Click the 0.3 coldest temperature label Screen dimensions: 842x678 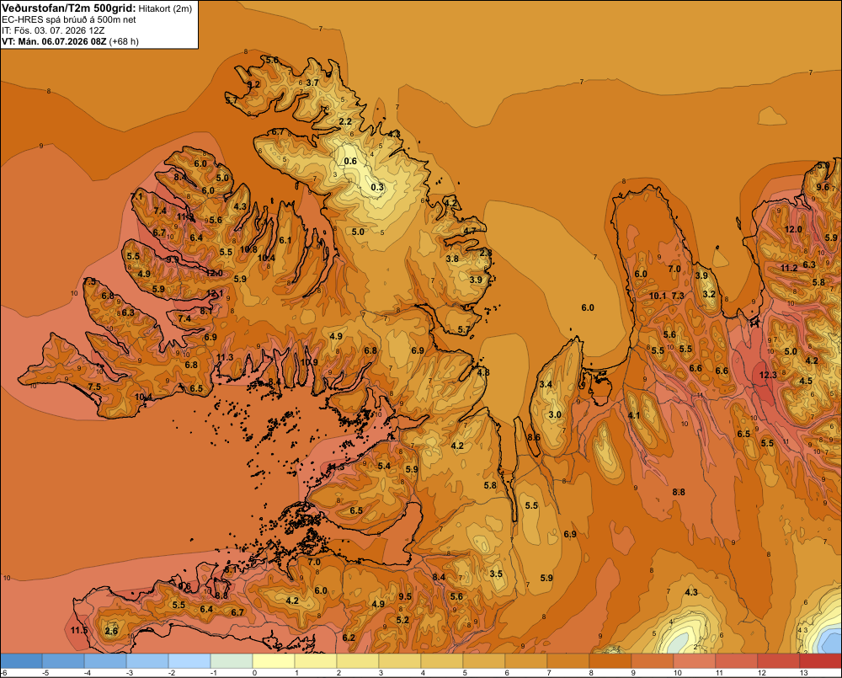(377, 187)
